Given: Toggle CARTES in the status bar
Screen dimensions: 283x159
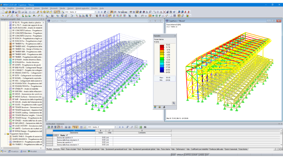Looking at the screenshot, I should pyautogui.click(x=187, y=155).
